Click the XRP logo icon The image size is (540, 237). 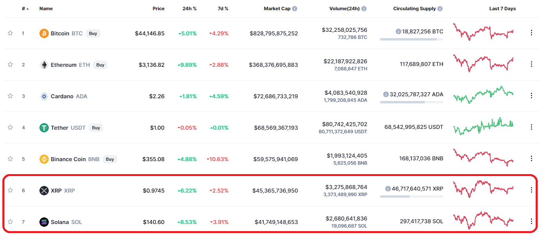(x=44, y=191)
